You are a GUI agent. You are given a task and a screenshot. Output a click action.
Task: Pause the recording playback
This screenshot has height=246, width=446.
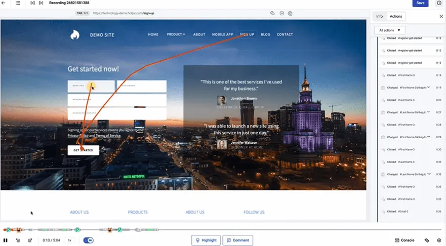pyautogui.click(x=6, y=240)
